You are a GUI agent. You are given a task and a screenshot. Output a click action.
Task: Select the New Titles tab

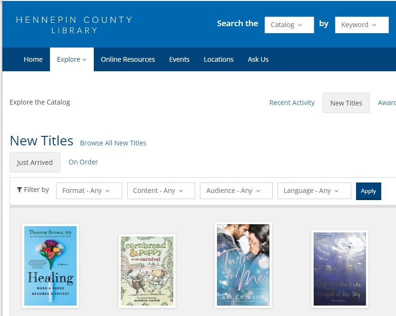tap(346, 103)
